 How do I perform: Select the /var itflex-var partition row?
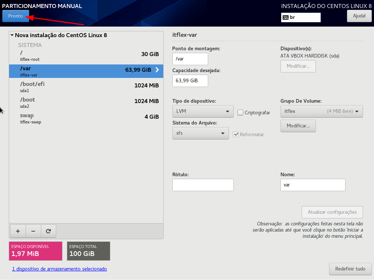pos(86,71)
